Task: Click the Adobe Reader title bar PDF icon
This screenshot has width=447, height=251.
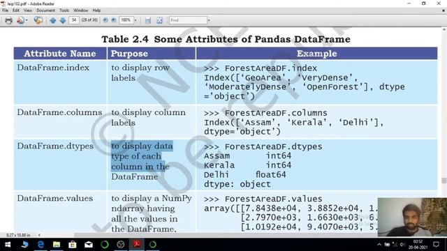Action: pyautogui.click(x=3, y=3)
